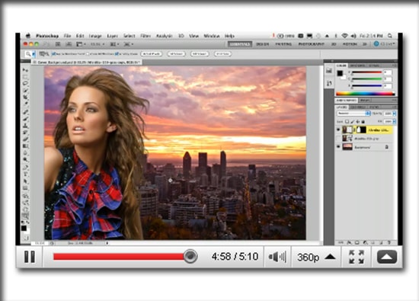Click the layer mask thumbnail on top layer
The height and width of the screenshot is (301, 419).
point(361,130)
